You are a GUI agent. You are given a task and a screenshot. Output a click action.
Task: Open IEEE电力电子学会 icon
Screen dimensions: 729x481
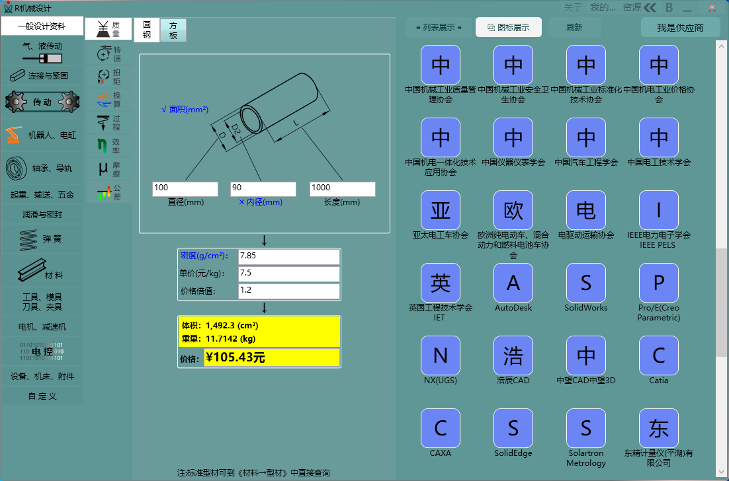(659, 210)
